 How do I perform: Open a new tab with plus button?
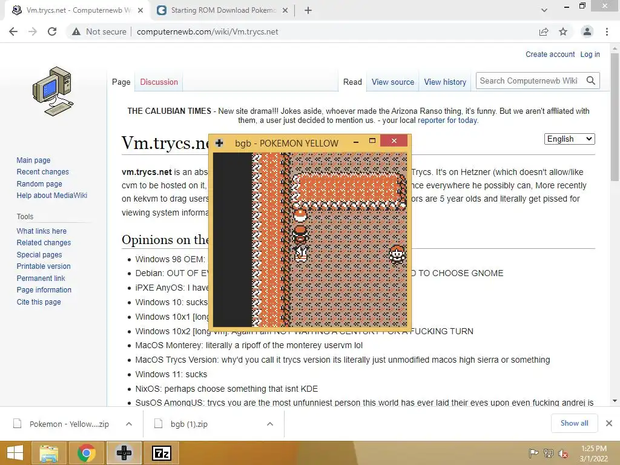308,11
